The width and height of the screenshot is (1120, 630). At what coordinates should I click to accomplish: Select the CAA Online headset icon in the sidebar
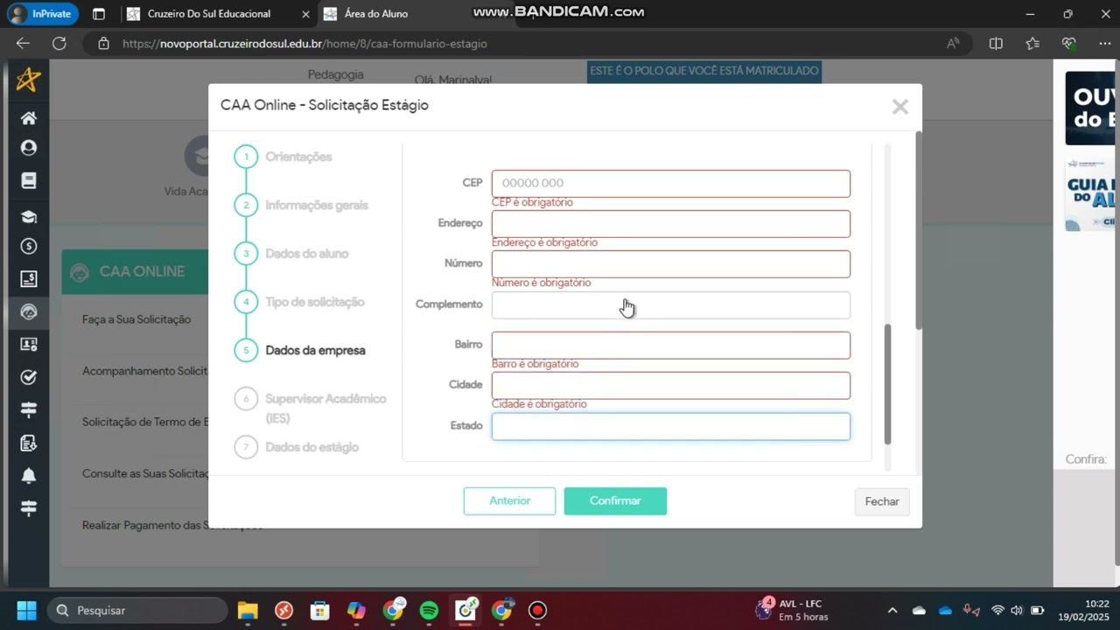29,311
